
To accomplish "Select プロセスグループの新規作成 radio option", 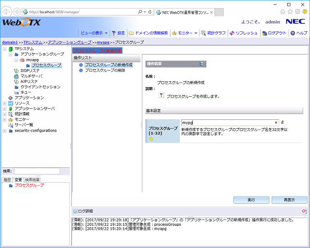I will click(x=81, y=65).
